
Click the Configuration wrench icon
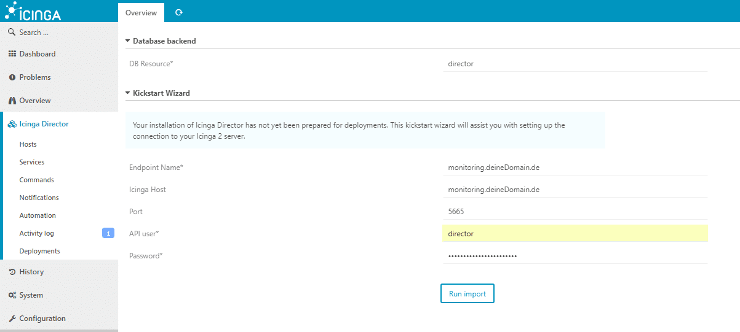pyautogui.click(x=12, y=318)
